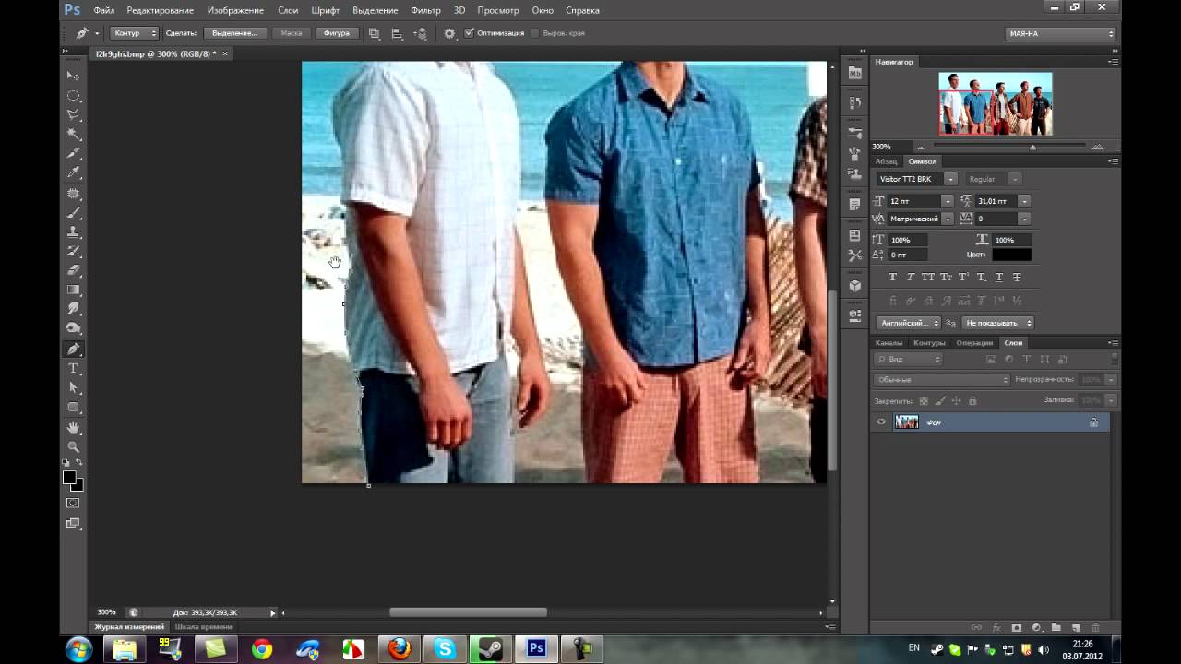Image resolution: width=1181 pixels, height=664 pixels.
Task: Toggle lock image pixels brush icon
Action: coord(940,401)
